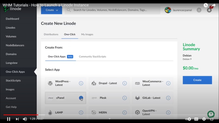Choose the WordPress - Latest app
219x123 pixels.
[65, 83]
